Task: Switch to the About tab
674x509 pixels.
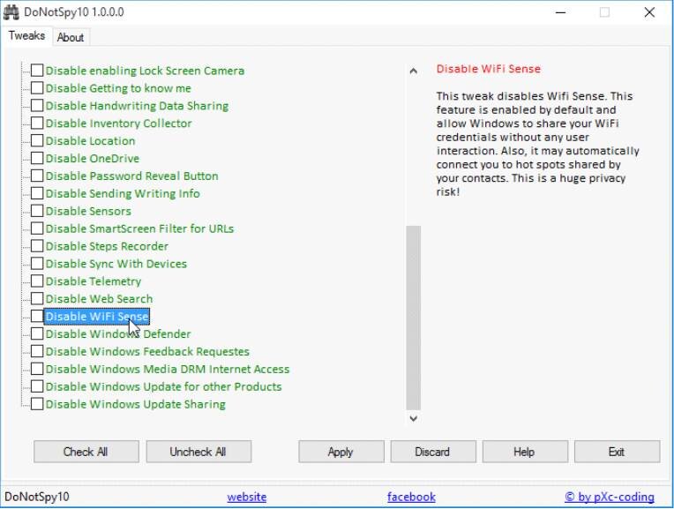Action: 70,37
